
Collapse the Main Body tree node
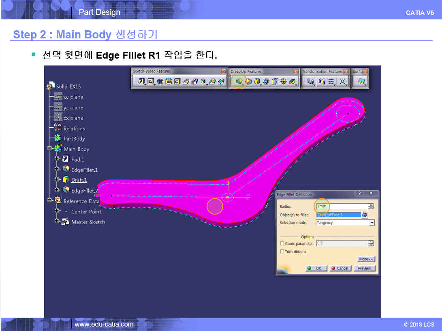[49, 148]
